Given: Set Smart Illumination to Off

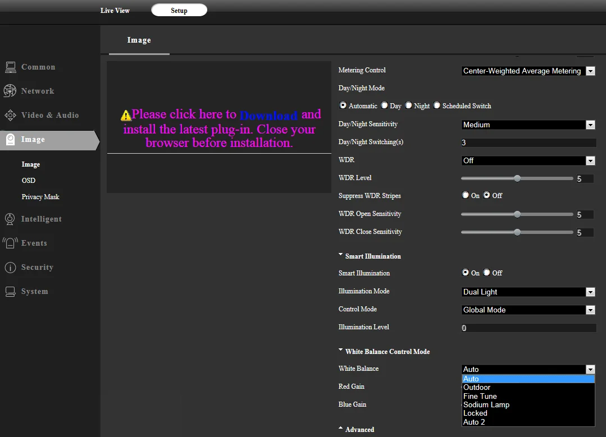Looking at the screenshot, I should [x=486, y=272].
